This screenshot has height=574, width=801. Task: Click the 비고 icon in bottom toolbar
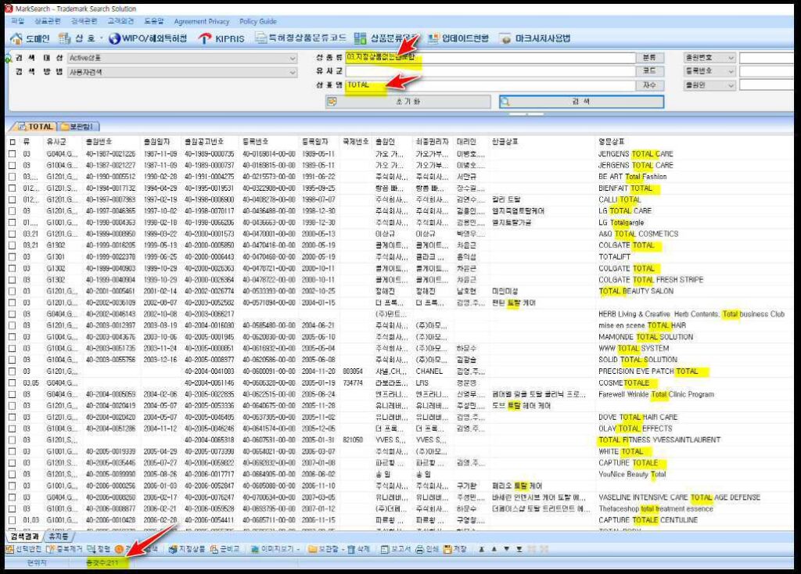pos(214,549)
